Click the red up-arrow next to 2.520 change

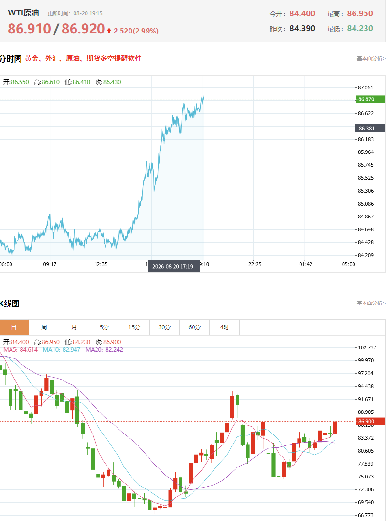pos(109,31)
